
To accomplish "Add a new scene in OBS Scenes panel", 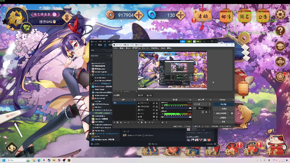I will click(114, 122).
